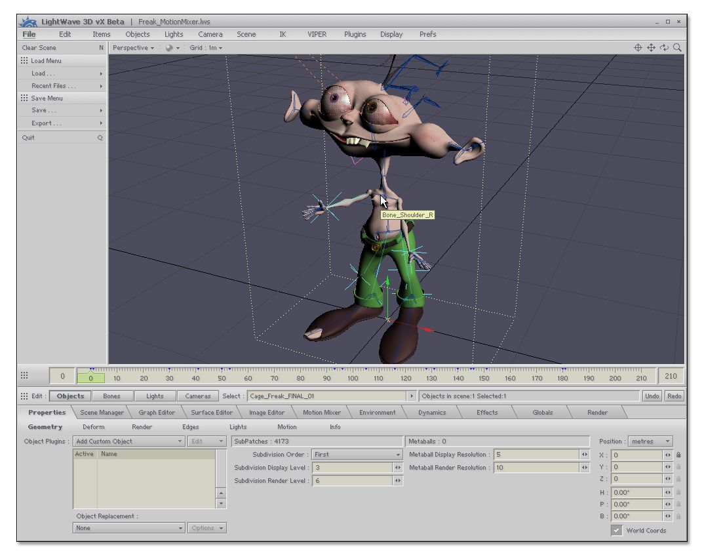Click frame 150 on the timeline ruler
Image resolution: width=704 pixels, height=555 pixels.
tap(484, 379)
